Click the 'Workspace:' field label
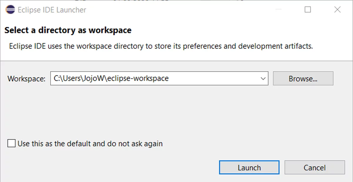Viewport: 353px width, 182px height. click(x=26, y=79)
